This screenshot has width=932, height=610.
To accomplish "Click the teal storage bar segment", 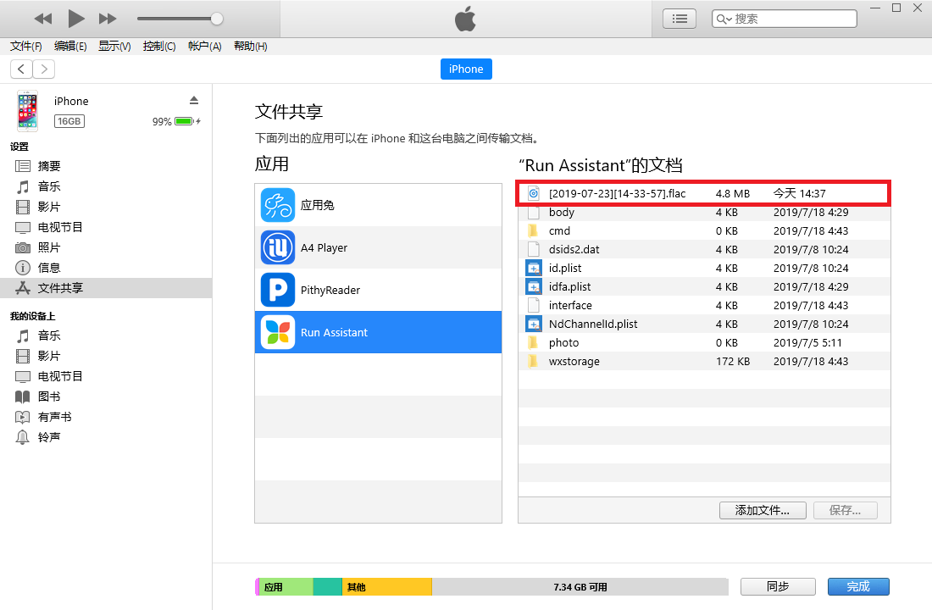I will tap(328, 587).
